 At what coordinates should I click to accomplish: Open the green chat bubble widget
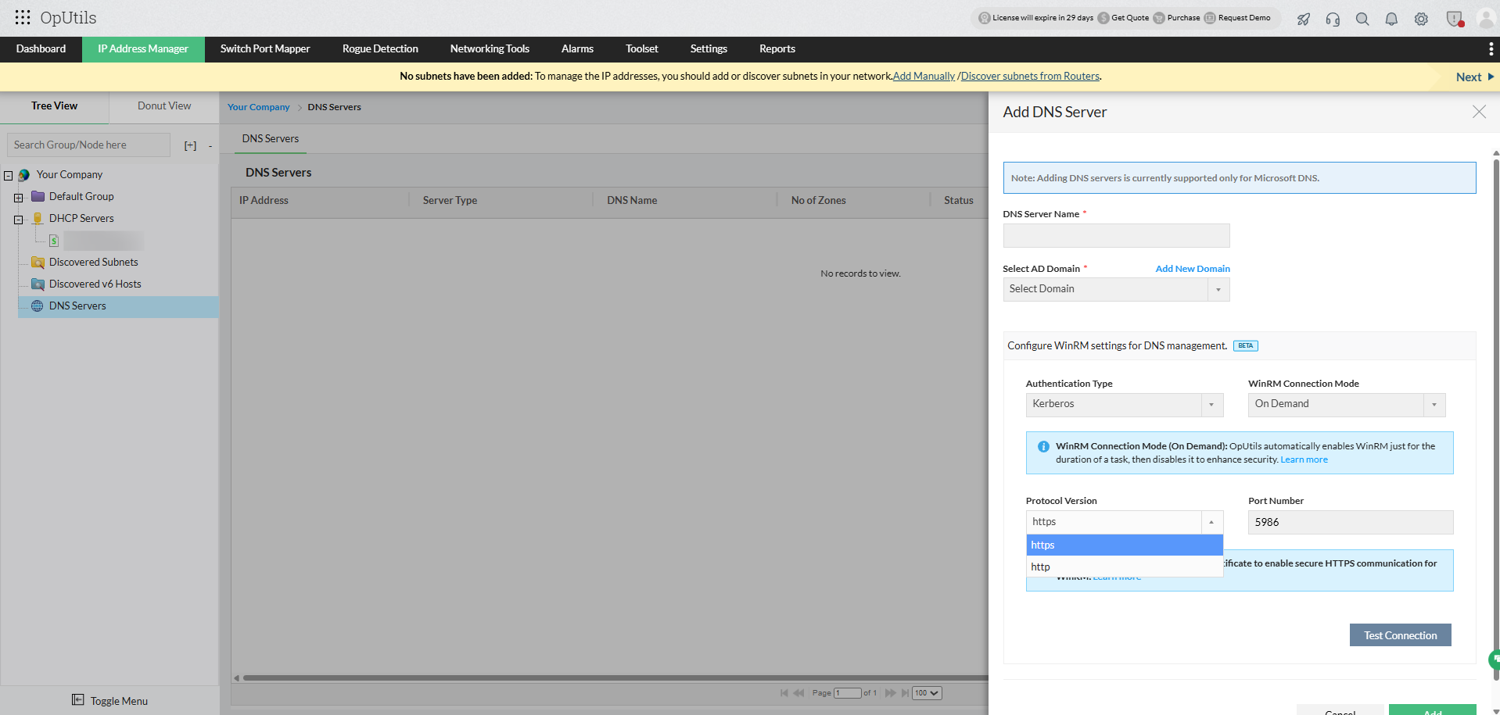[1495, 660]
